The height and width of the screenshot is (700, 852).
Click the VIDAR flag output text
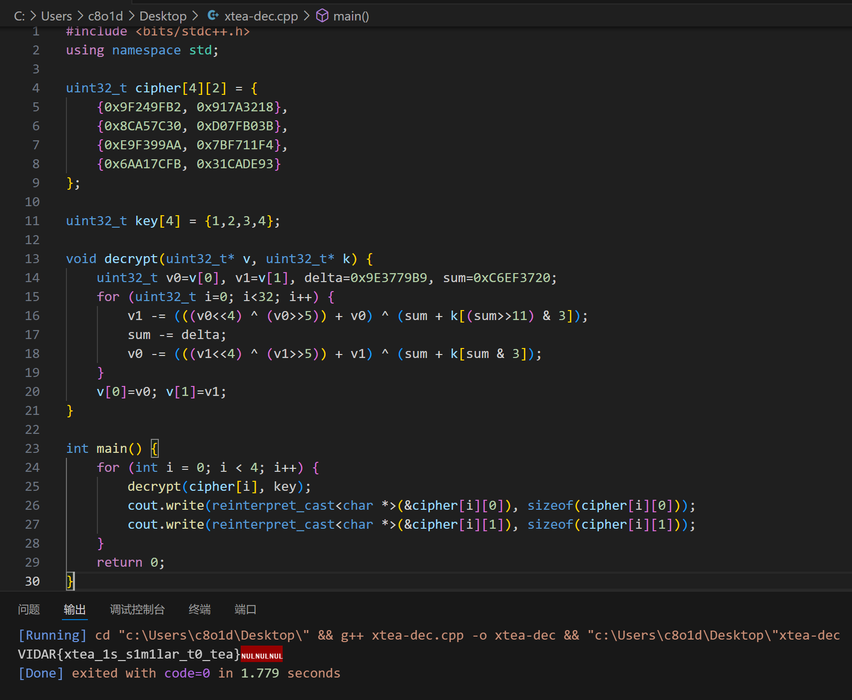pyautogui.click(x=129, y=654)
